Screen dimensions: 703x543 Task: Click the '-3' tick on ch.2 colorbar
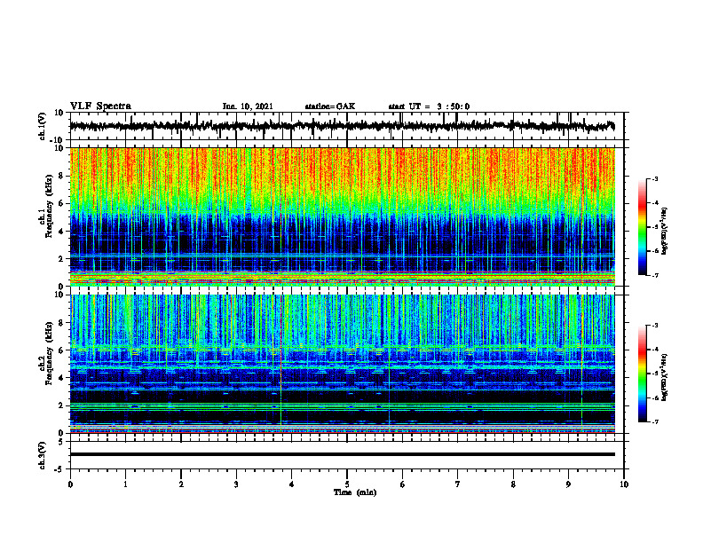[x=655, y=326]
